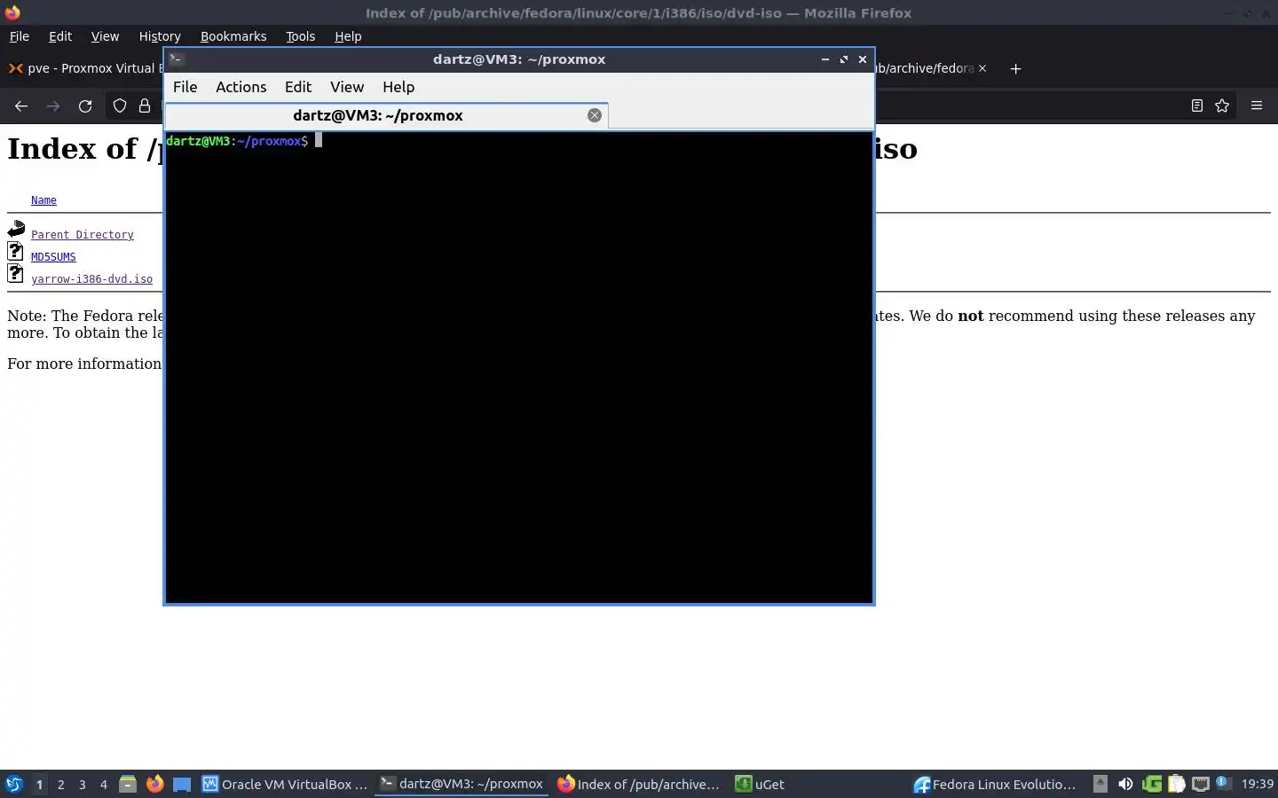The height and width of the screenshot is (798, 1278).
Task: Switch to workspace 4
Action: [104, 784]
